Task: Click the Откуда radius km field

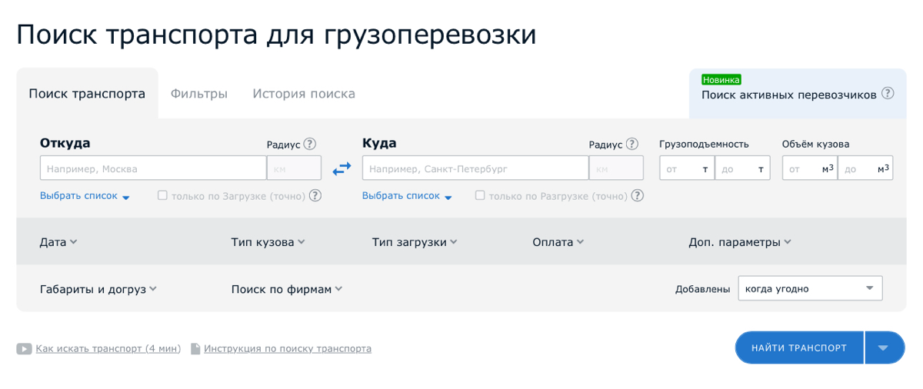Action: (294, 168)
